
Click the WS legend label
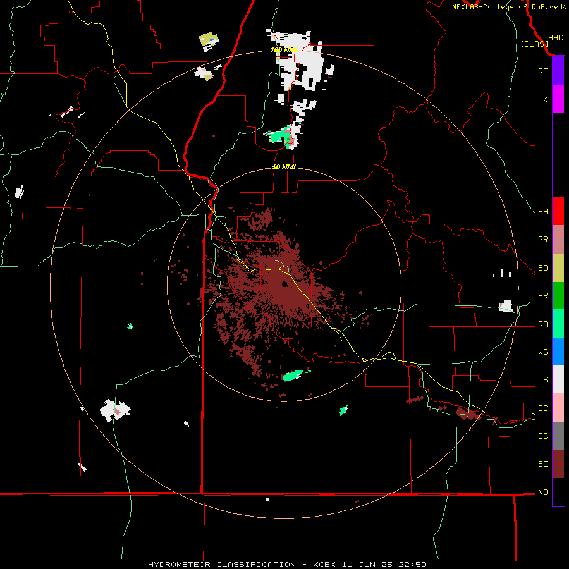click(x=542, y=352)
